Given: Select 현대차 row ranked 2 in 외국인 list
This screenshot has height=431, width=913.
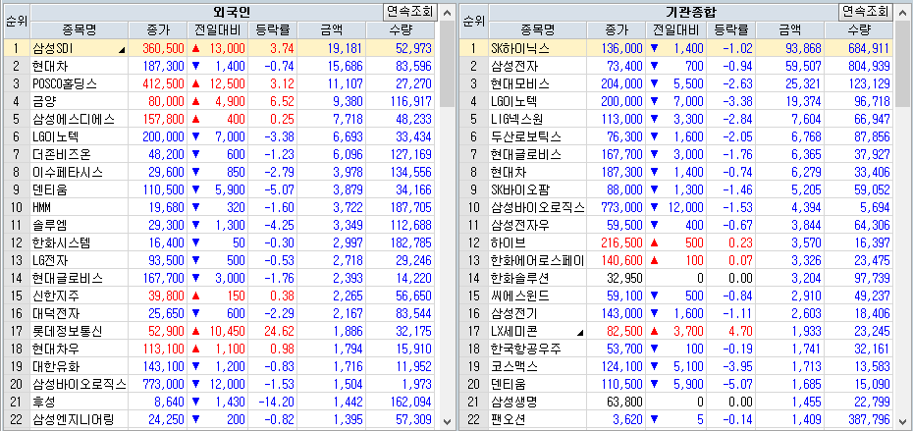Looking at the screenshot, I should [220, 66].
